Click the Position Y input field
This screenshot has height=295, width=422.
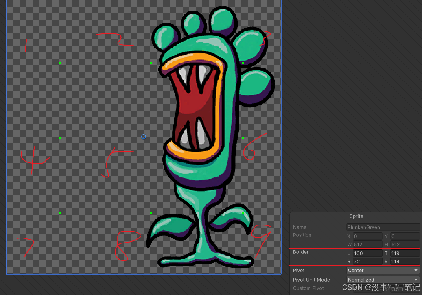click(405, 236)
